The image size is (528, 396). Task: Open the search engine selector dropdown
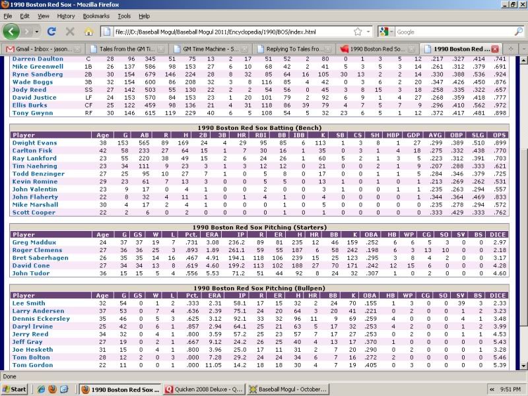386,32
